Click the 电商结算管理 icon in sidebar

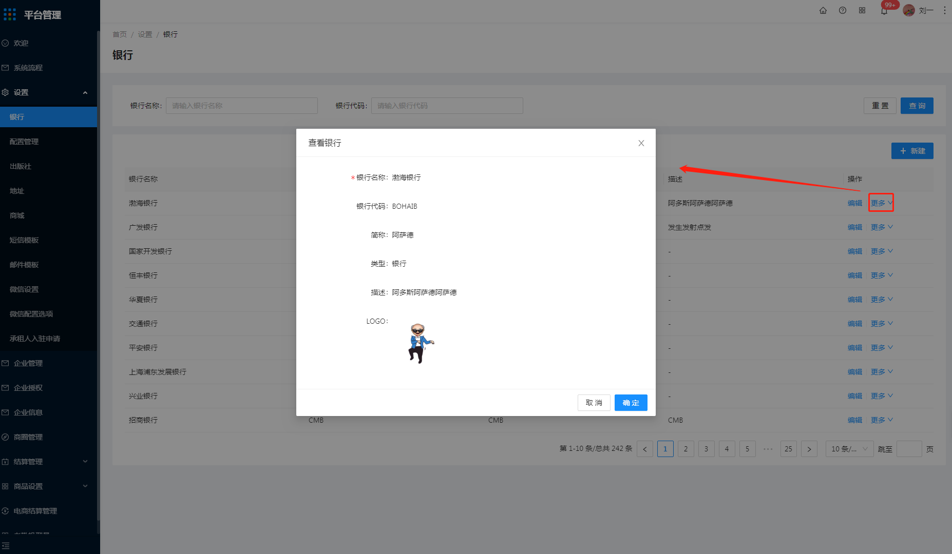pyautogui.click(x=5, y=511)
